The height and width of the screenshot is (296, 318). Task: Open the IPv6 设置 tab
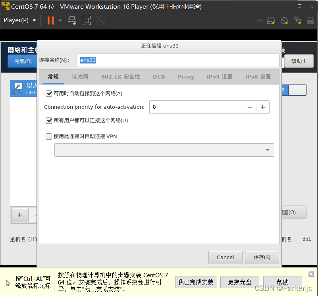258,77
